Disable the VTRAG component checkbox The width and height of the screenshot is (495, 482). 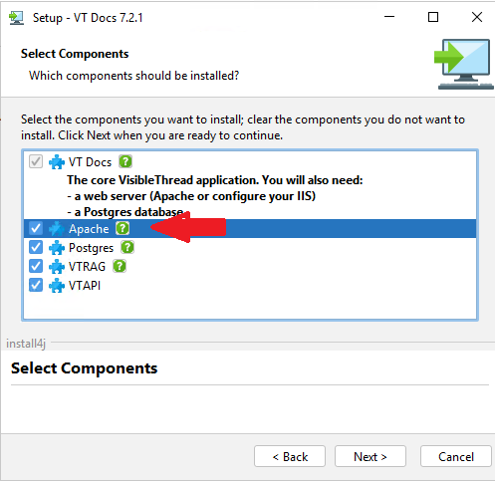36,266
